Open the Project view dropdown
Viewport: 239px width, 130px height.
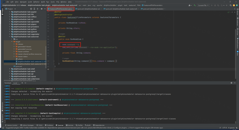click(x=10, y=9)
